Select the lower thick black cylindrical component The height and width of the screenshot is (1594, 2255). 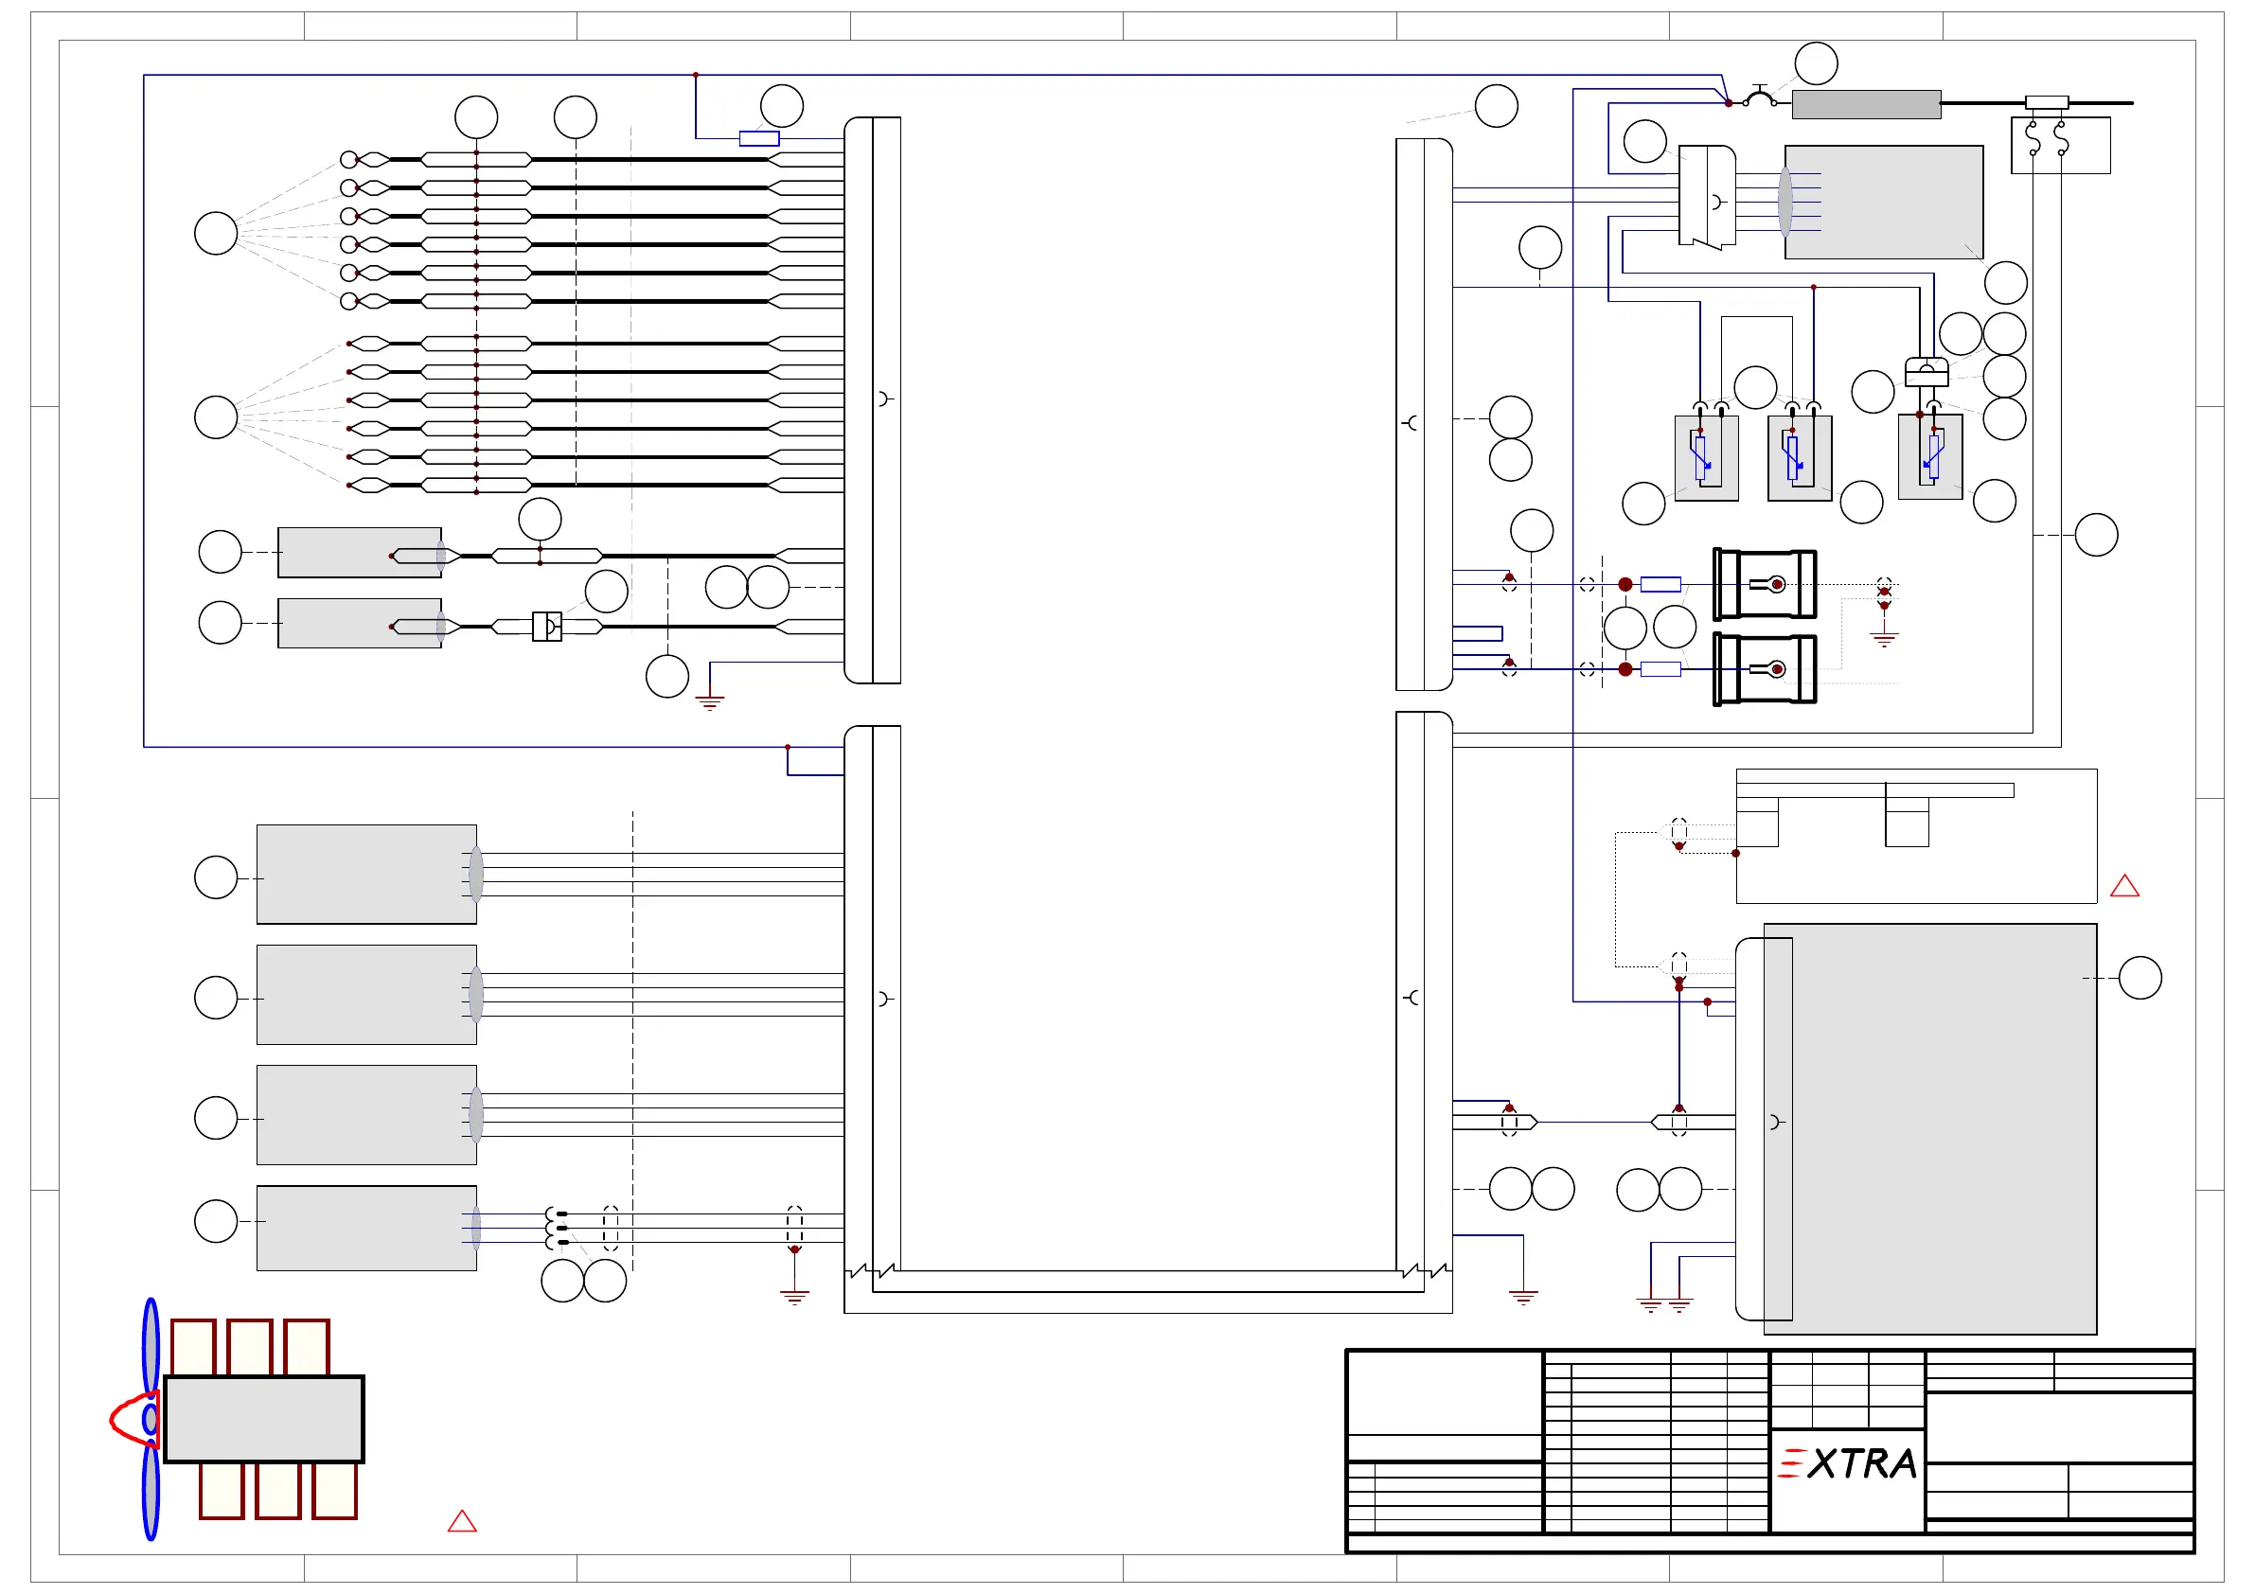click(x=1764, y=669)
